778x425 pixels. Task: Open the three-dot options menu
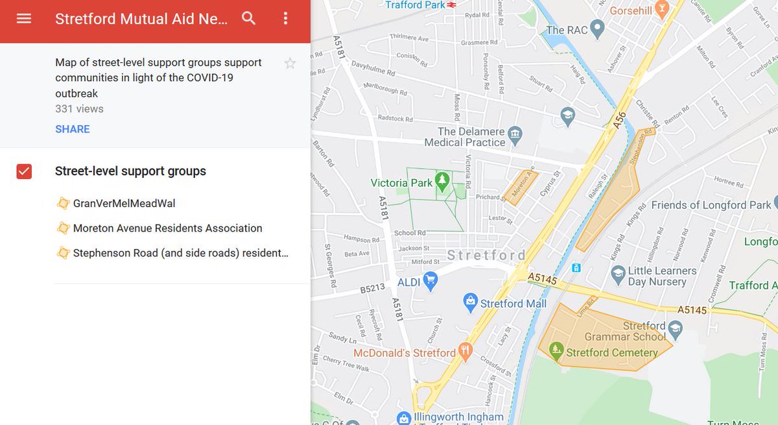(285, 18)
